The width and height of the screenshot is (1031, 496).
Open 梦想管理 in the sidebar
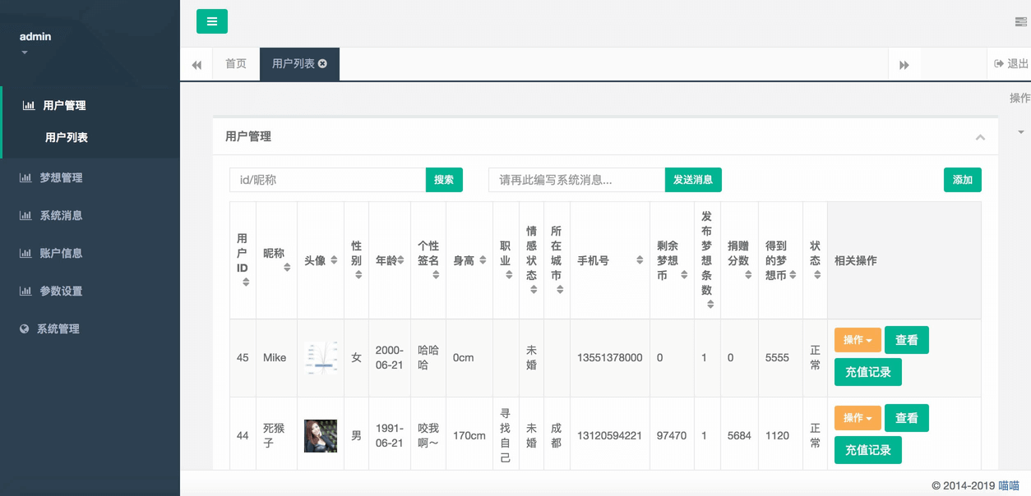point(61,177)
